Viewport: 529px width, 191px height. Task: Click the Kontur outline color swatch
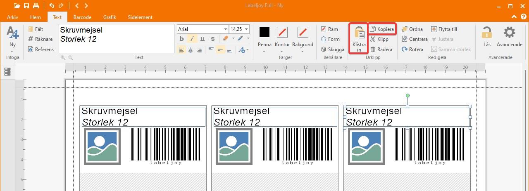(x=282, y=32)
